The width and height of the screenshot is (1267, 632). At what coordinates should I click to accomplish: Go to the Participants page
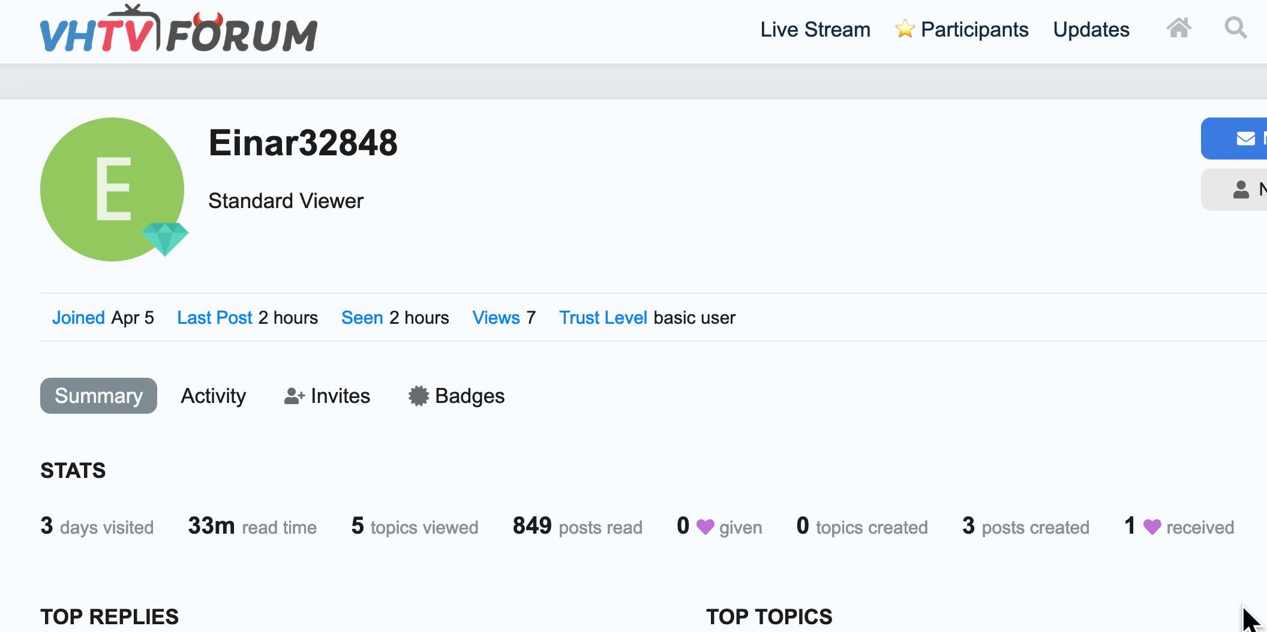[974, 29]
